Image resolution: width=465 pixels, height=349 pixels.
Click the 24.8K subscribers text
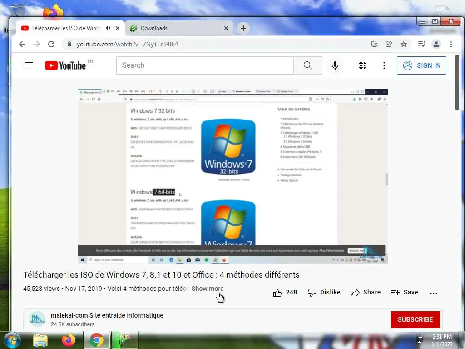click(x=73, y=324)
